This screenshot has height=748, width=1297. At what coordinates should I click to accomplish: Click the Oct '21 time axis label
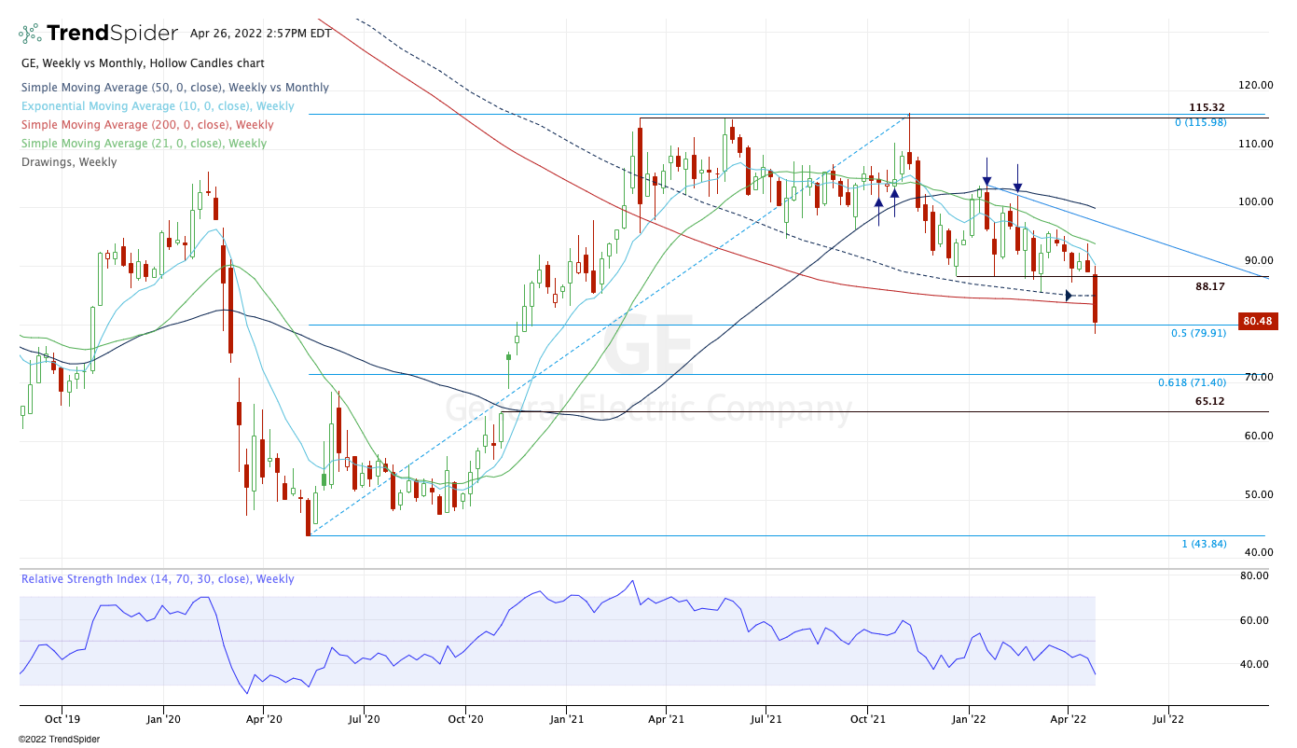[x=868, y=720]
